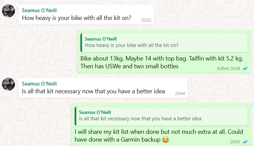Click the 20:02 timestamp on the first message
The image size is (254, 146).
click(146, 20)
